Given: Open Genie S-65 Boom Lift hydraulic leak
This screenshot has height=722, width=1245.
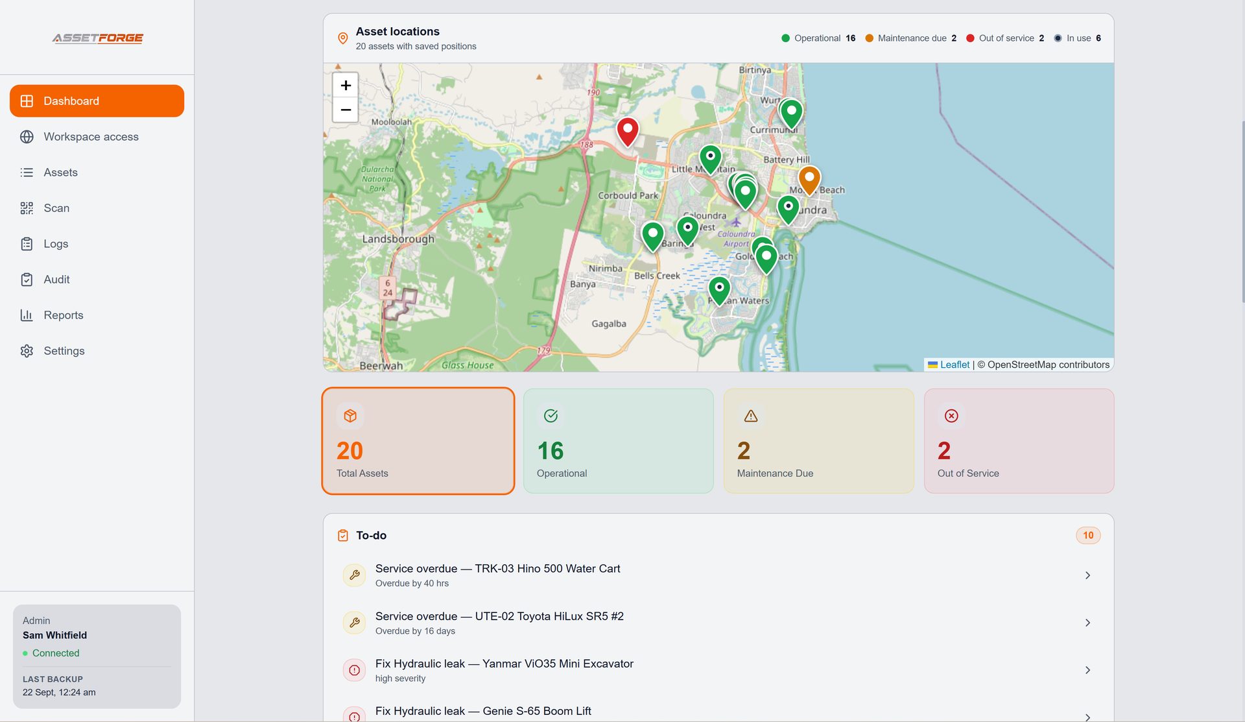Looking at the screenshot, I should click(718, 710).
